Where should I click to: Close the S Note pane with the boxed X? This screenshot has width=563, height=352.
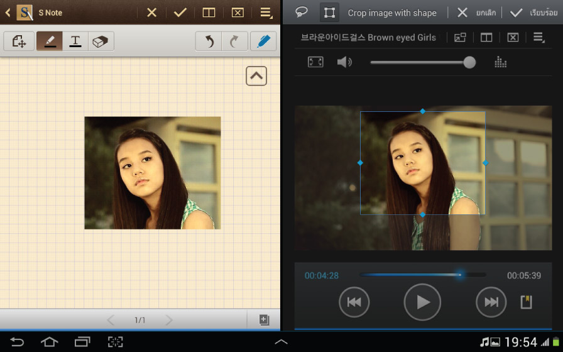(238, 13)
